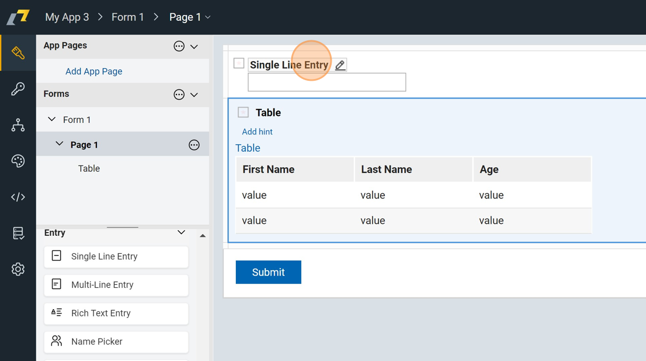The height and width of the screenshot is (361, 646).
Task: Open the settings gear icon
Action: [x=18, y=269]
